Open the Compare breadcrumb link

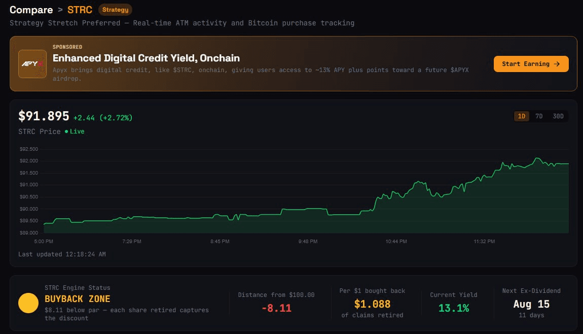point(31,10)
